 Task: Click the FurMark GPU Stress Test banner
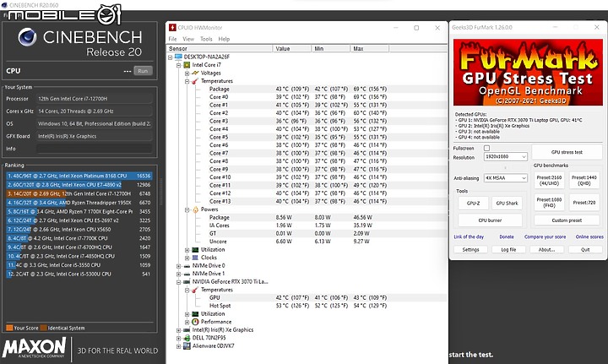point(528,73)
